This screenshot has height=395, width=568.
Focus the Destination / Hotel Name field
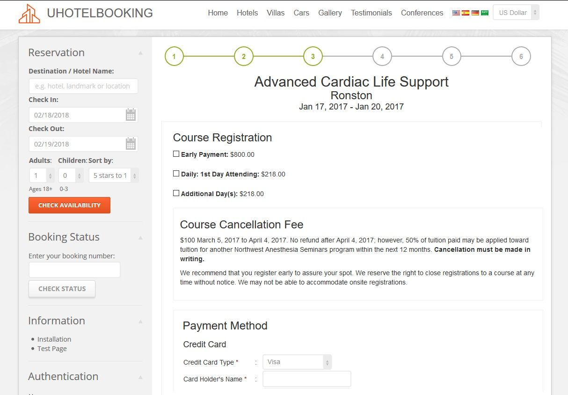tap(83, 86)
